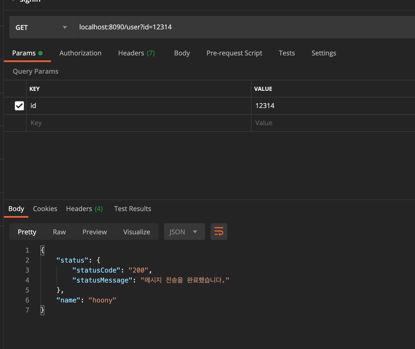Click the request URL field
415x349 pixels.
(x=244, y=27)
